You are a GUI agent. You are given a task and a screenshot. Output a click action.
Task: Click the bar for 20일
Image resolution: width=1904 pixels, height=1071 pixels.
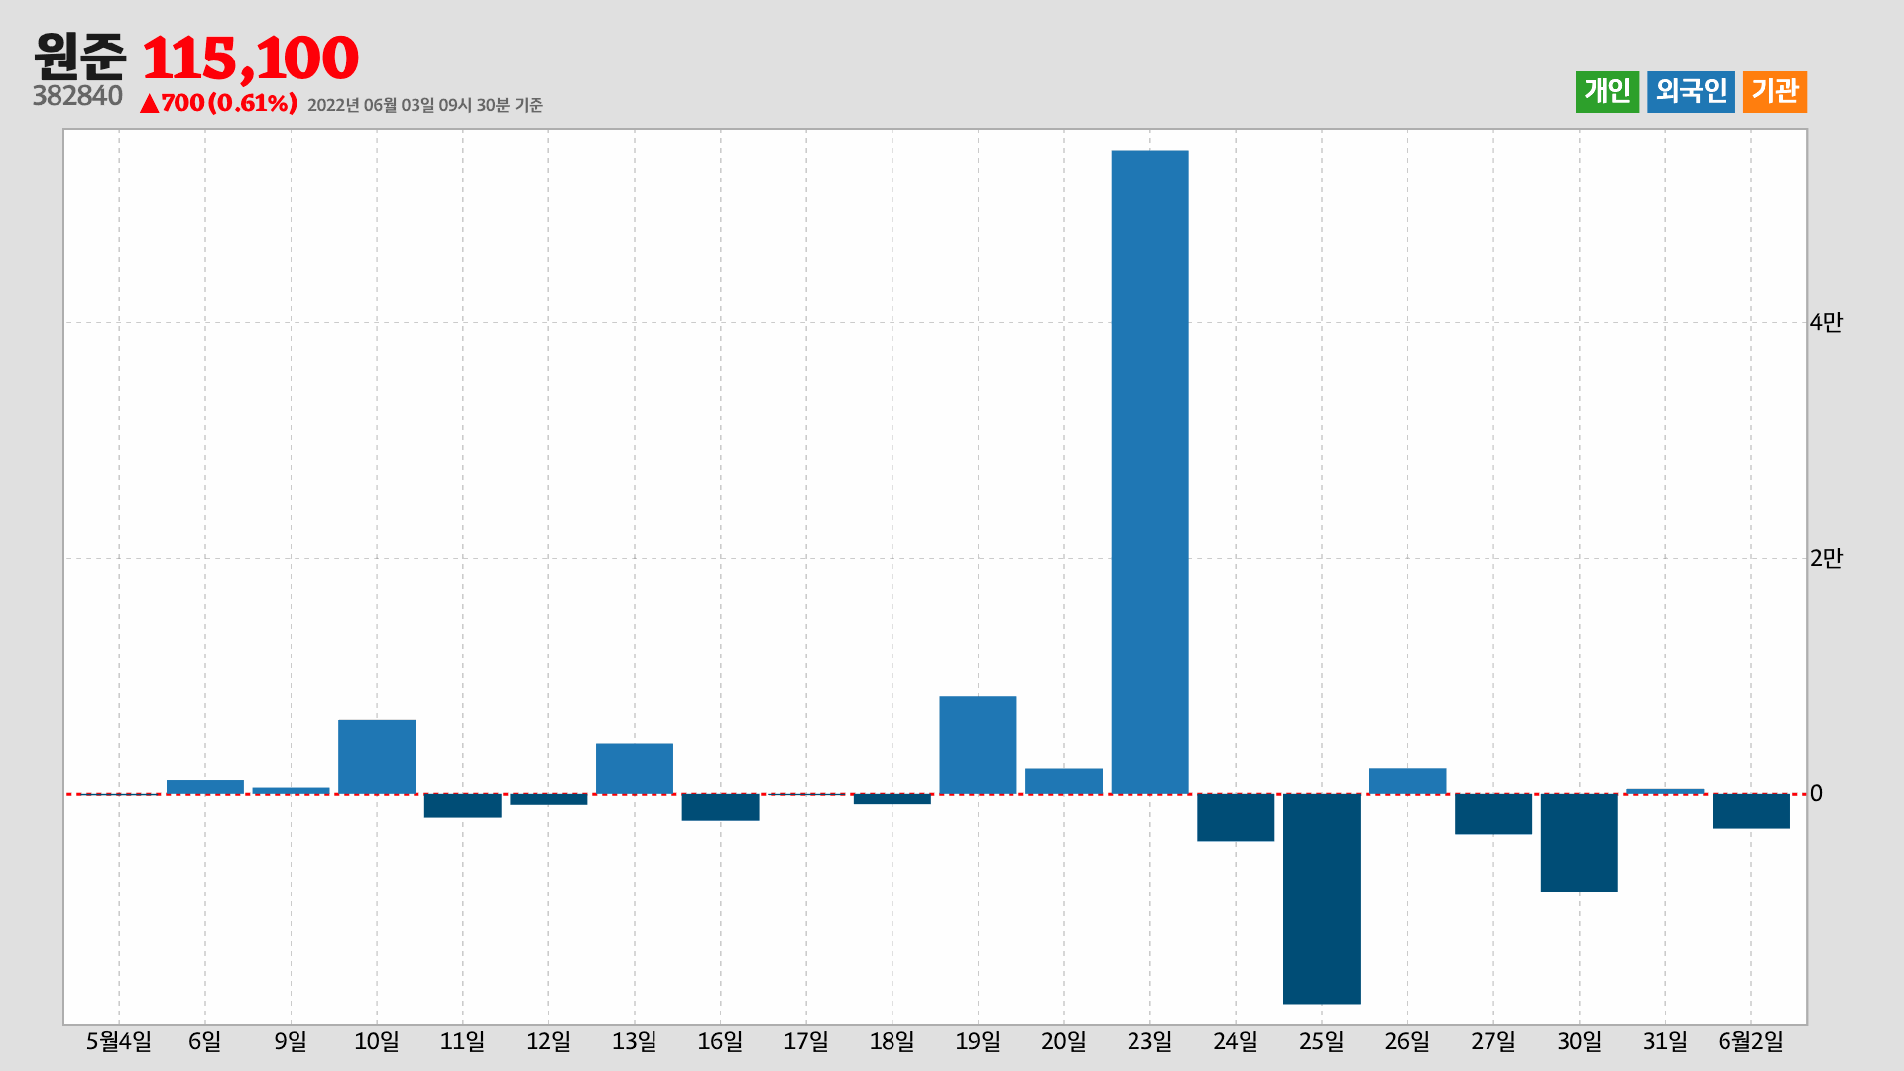tap(1064, 781)
